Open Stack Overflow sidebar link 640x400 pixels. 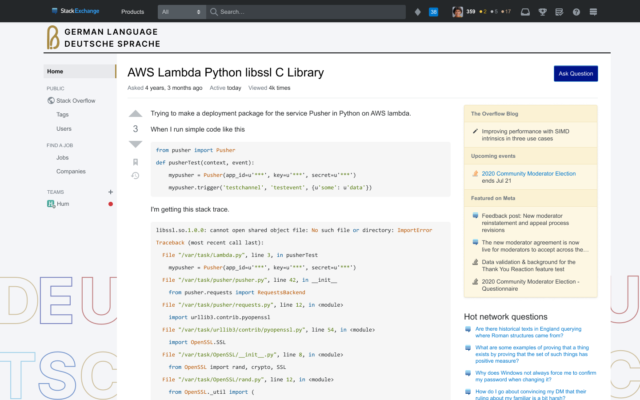pos(76,101)
